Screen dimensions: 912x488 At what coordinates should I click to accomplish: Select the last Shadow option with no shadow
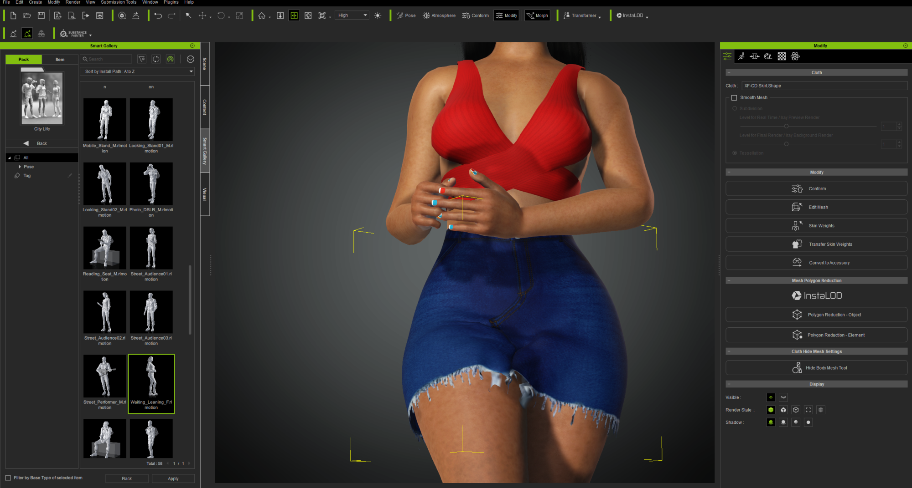[x=808, y=422]
